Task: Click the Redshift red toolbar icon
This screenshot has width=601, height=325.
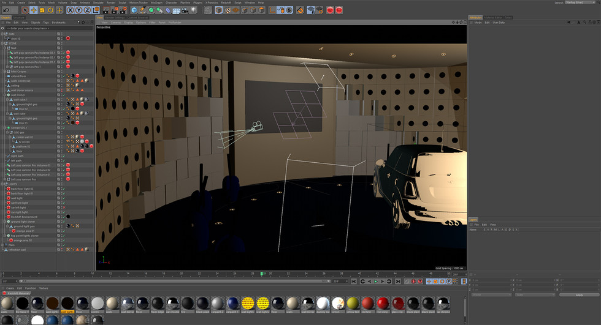Action: [x=330, y=10]
